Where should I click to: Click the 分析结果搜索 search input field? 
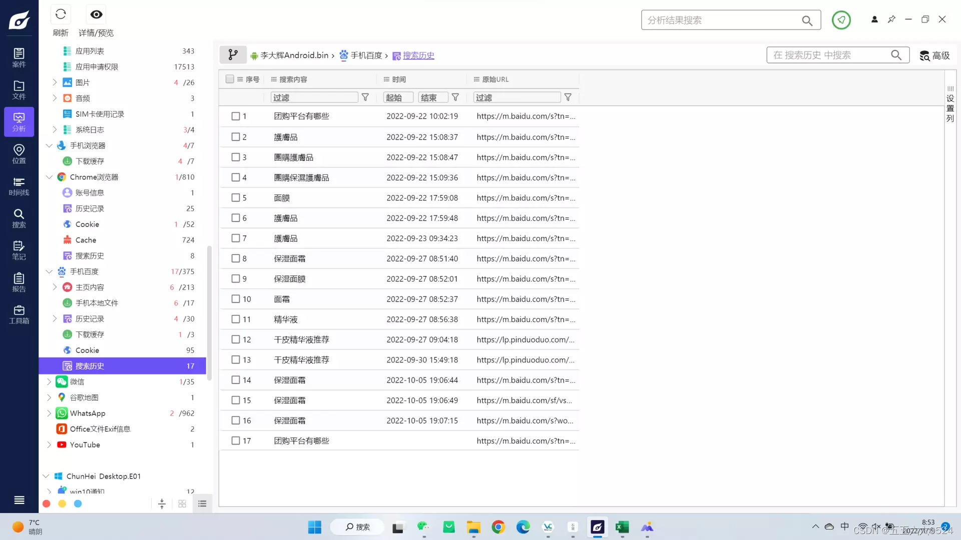pos(721,20)
